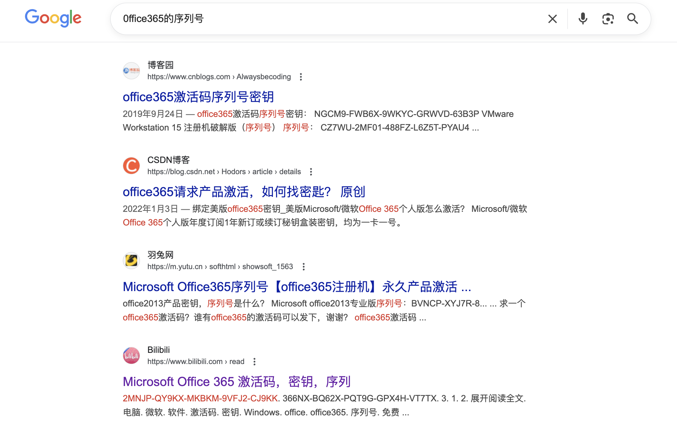
Task: Start voice search with microphone
Action: click(x=582, y=19)
